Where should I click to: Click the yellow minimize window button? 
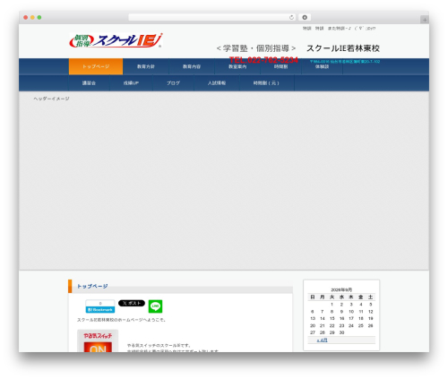tap(32, 17)
